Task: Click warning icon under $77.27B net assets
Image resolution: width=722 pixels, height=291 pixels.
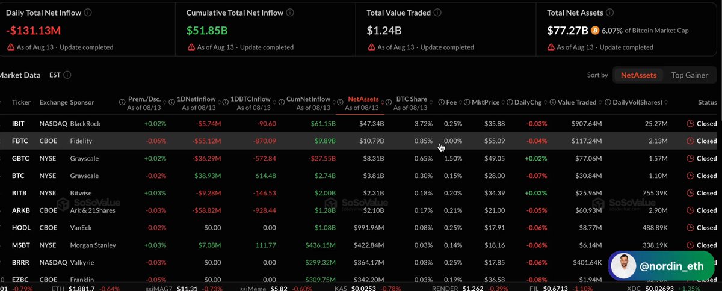Action: [552, 47]
